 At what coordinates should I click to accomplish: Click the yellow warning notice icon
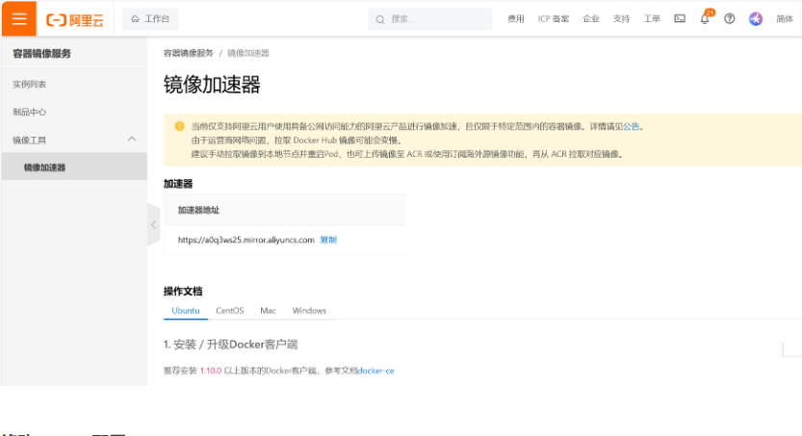click(x=179, y=126)
